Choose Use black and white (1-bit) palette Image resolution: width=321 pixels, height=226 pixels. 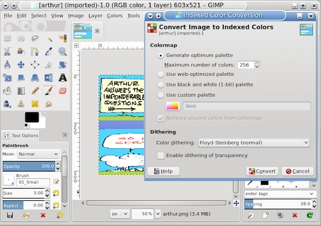[x=161, y=85]
